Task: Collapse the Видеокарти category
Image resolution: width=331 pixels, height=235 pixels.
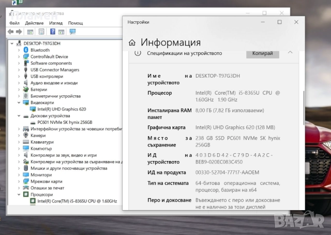Action: (x=20, y=103)
